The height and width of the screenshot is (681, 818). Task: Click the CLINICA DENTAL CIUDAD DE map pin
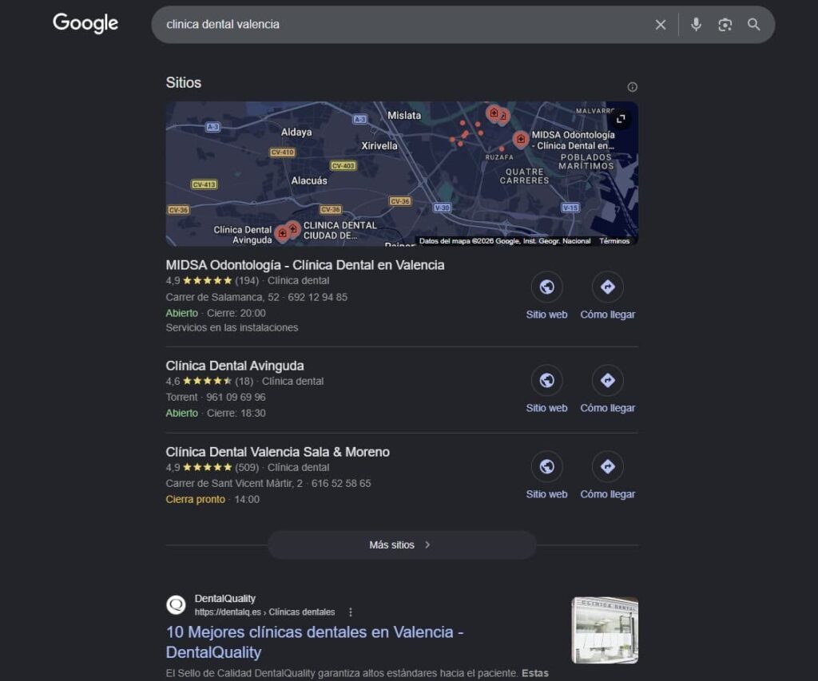(293, 228)
